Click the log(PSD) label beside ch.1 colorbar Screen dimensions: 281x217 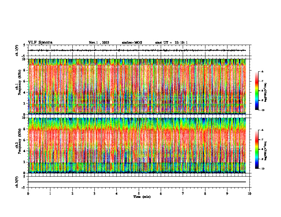tap(266, 93)
